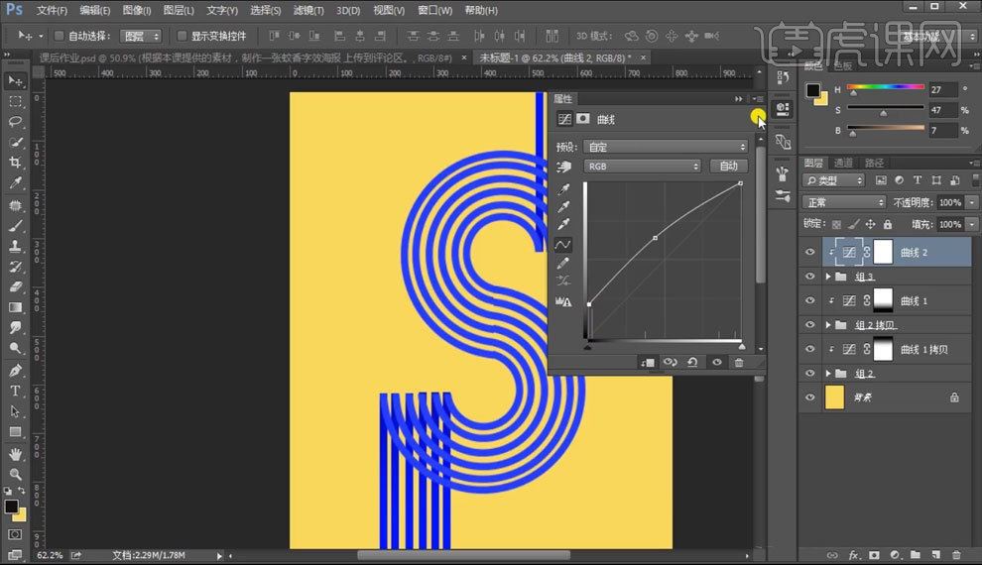This screenshot has height=565, width=982.
Task: Click the 背景 layer thumbnail
Action: point(835,397)
